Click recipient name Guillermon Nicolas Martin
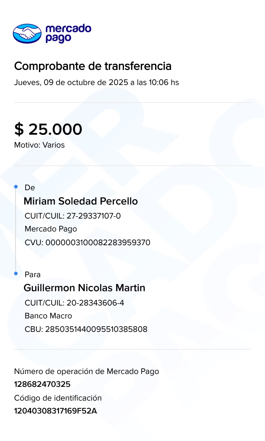 click(84, 288)
